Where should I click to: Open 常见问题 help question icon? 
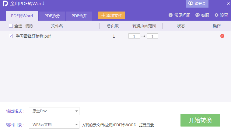point(170,15)
